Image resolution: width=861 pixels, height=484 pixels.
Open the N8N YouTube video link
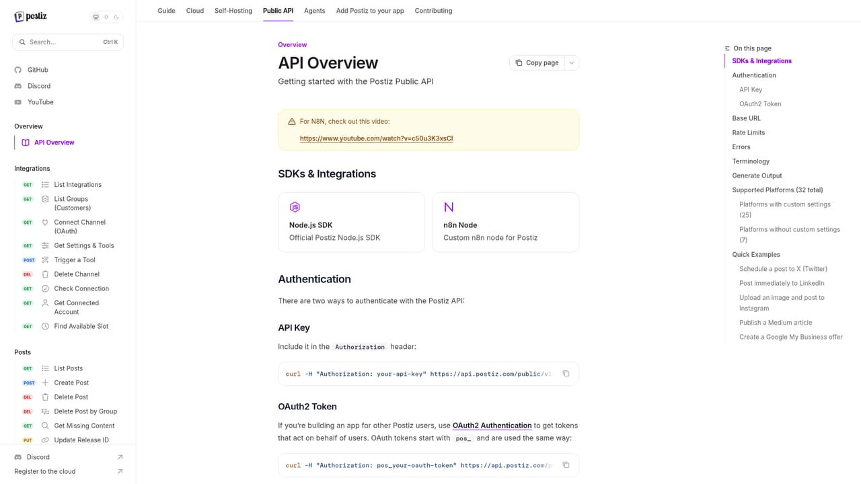click(376, 138)
